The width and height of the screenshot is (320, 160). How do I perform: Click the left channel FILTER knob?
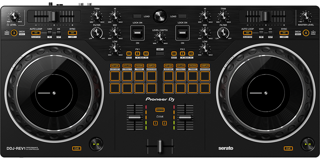point(97,33)
